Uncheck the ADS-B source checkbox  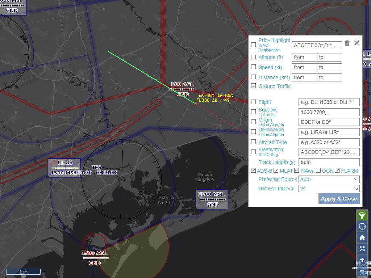tap(253, 170)
